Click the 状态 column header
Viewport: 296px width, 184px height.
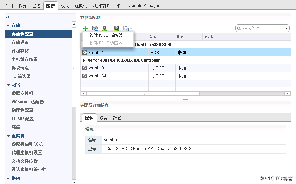point(189,37)
